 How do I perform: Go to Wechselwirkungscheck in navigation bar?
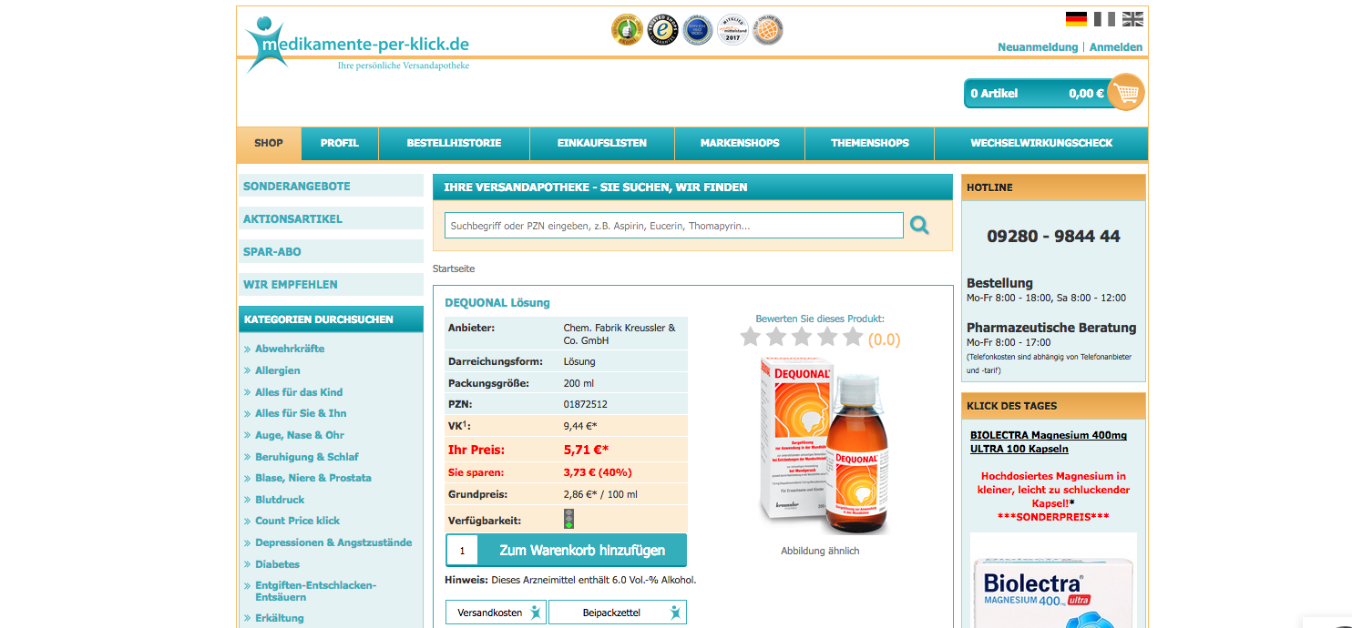point(1041,143)
